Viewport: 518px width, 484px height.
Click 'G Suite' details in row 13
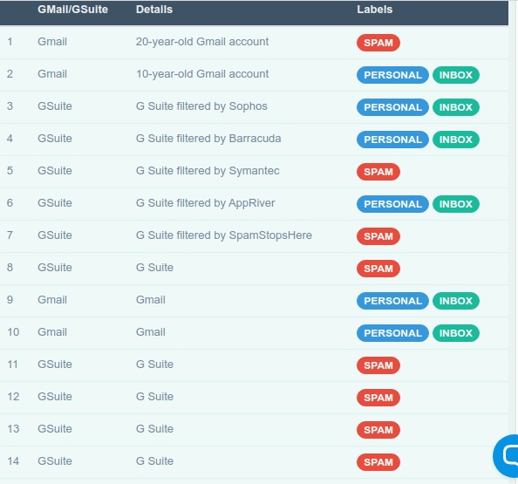(154, 429)
